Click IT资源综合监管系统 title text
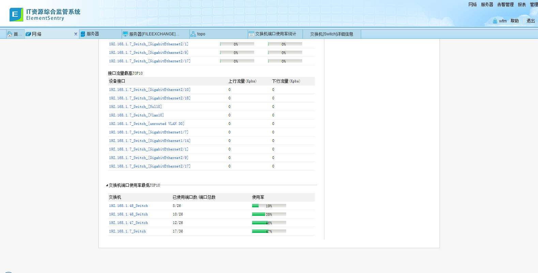The height and width of the screenshot is (273, 538). (x=53, y=12)
